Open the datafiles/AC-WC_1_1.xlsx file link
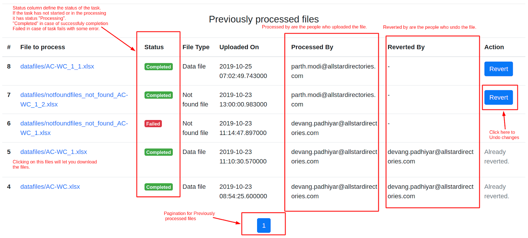This screenshot has width=528, height=238. pyautogui.click(x=57, y=66)
